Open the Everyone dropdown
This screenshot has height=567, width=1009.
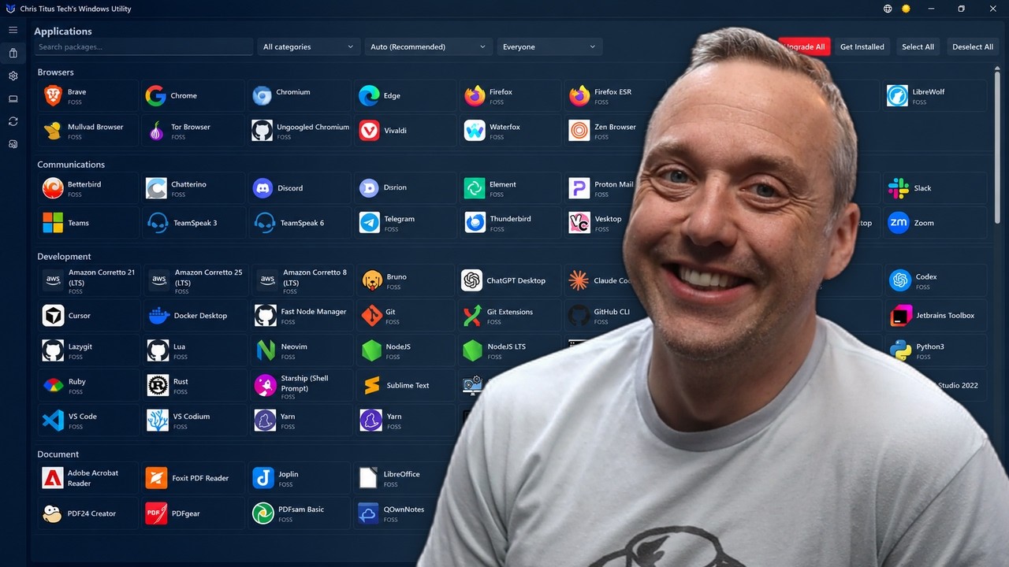[x=549, y=46]
